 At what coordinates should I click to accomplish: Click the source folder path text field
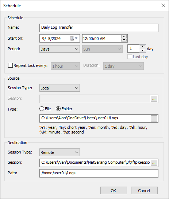click(95, 118)
